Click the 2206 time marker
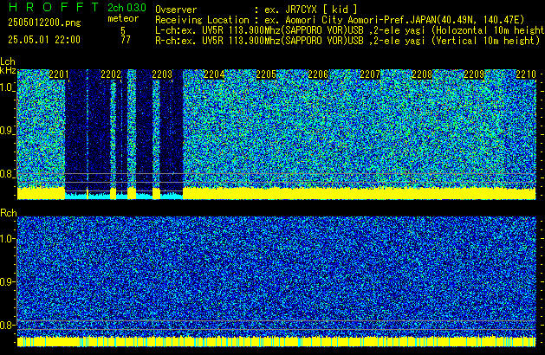Viewport: 545px width, 355px height. point(318,74)
